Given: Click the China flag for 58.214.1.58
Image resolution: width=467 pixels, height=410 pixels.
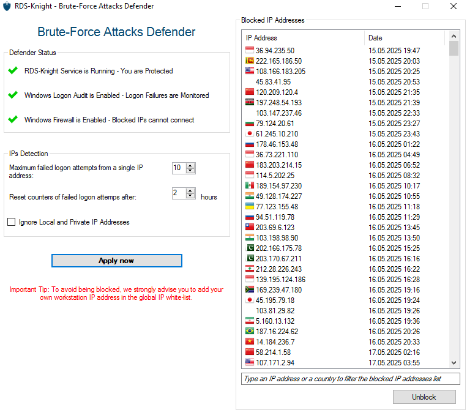Looking at the screenshot, I should tap(250, 352).
